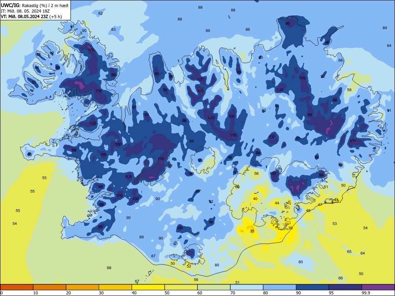Click the '53' humidity value on the map
The height and width of the screenshot is (296, 395).
(x=335, y=223)
